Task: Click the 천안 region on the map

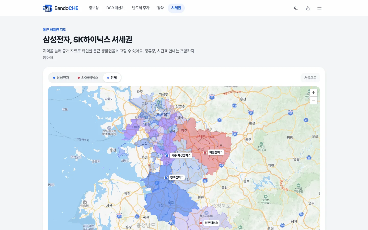Action: pos(171,202)
